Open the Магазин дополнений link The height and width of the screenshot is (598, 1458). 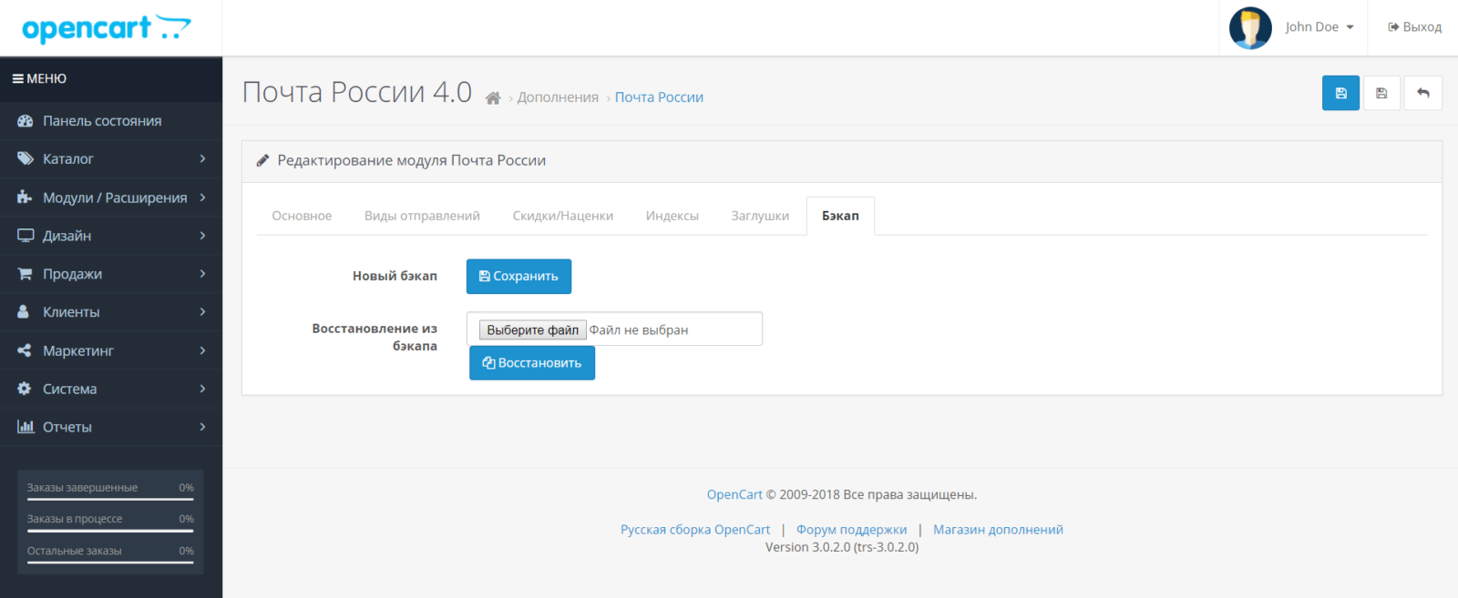tap(998, 530)
